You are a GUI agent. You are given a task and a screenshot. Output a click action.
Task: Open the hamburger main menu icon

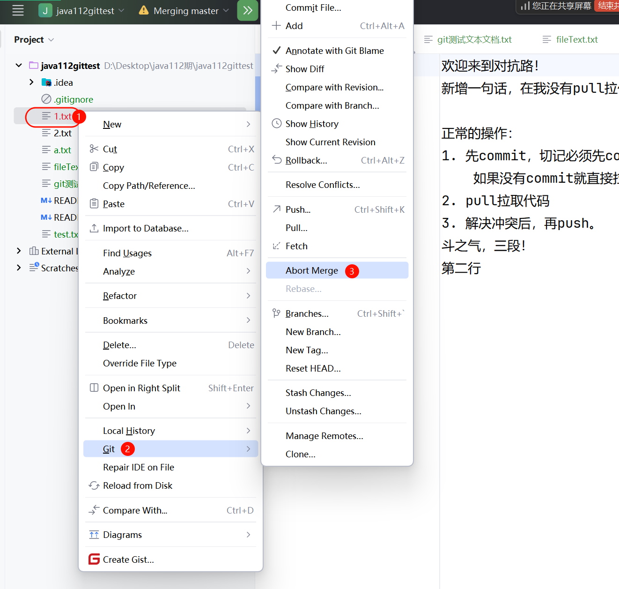pyautogui.click(x=18, y=10)
